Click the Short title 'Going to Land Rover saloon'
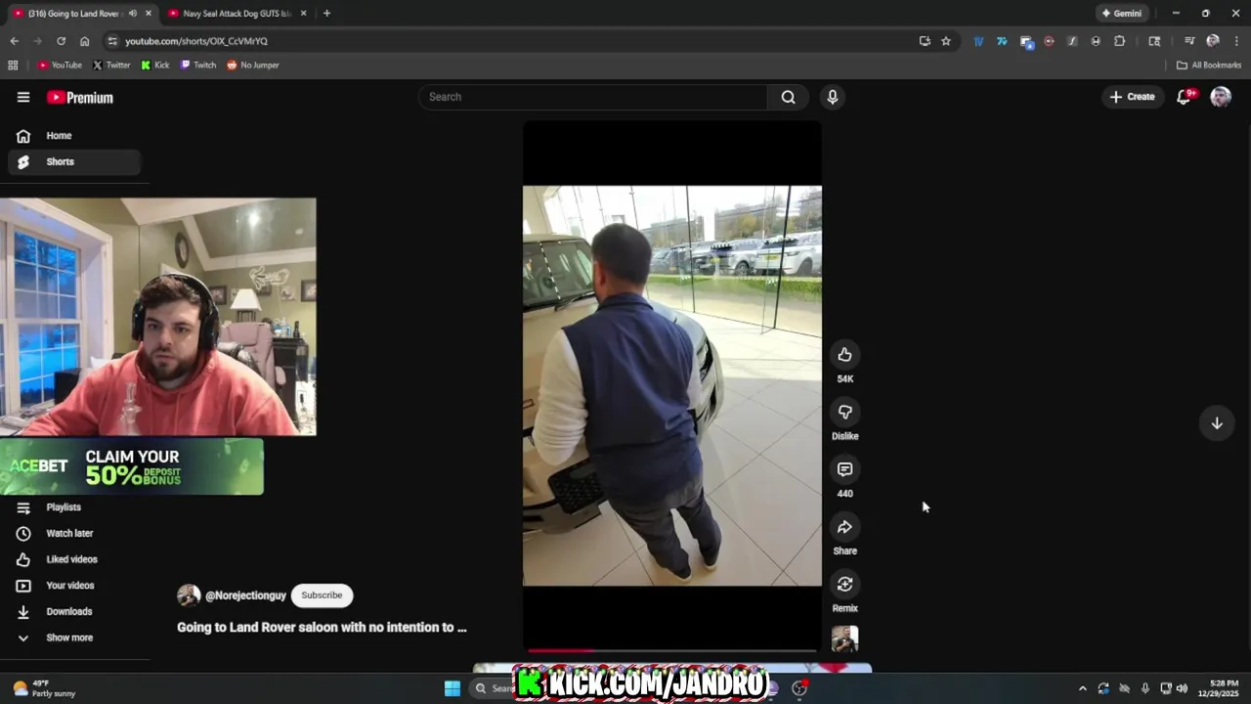 point(322,628)
